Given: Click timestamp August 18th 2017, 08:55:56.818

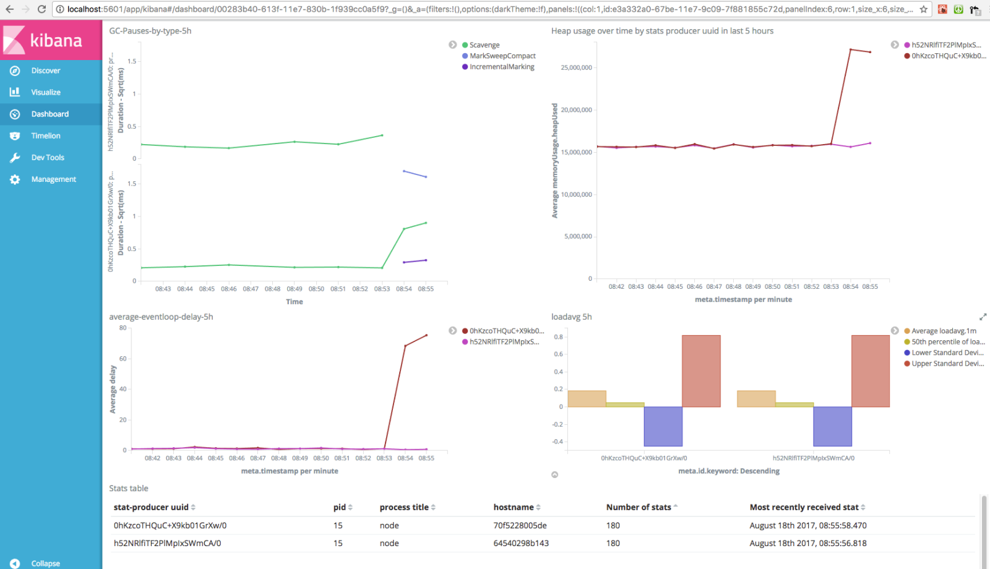Looking at the screenshot, I should click(x=808, y=543).
